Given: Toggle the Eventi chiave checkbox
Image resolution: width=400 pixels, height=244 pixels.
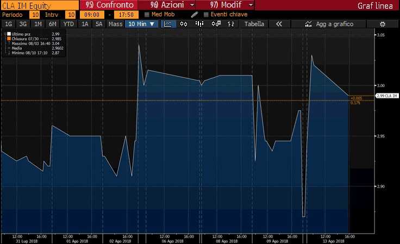Looking at the screenshot, I should 206,15.
